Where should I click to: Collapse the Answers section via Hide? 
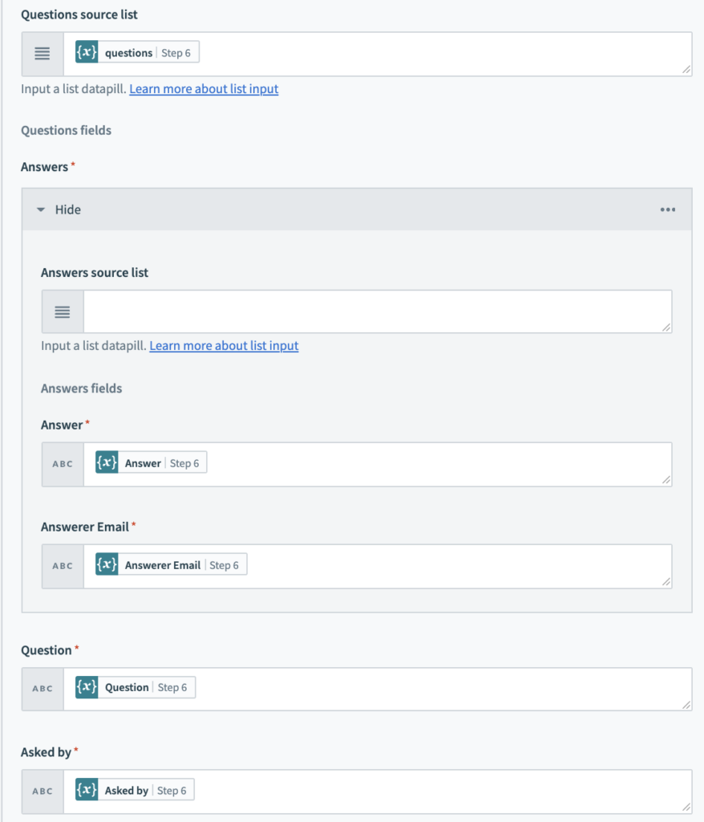coord(67,210)
